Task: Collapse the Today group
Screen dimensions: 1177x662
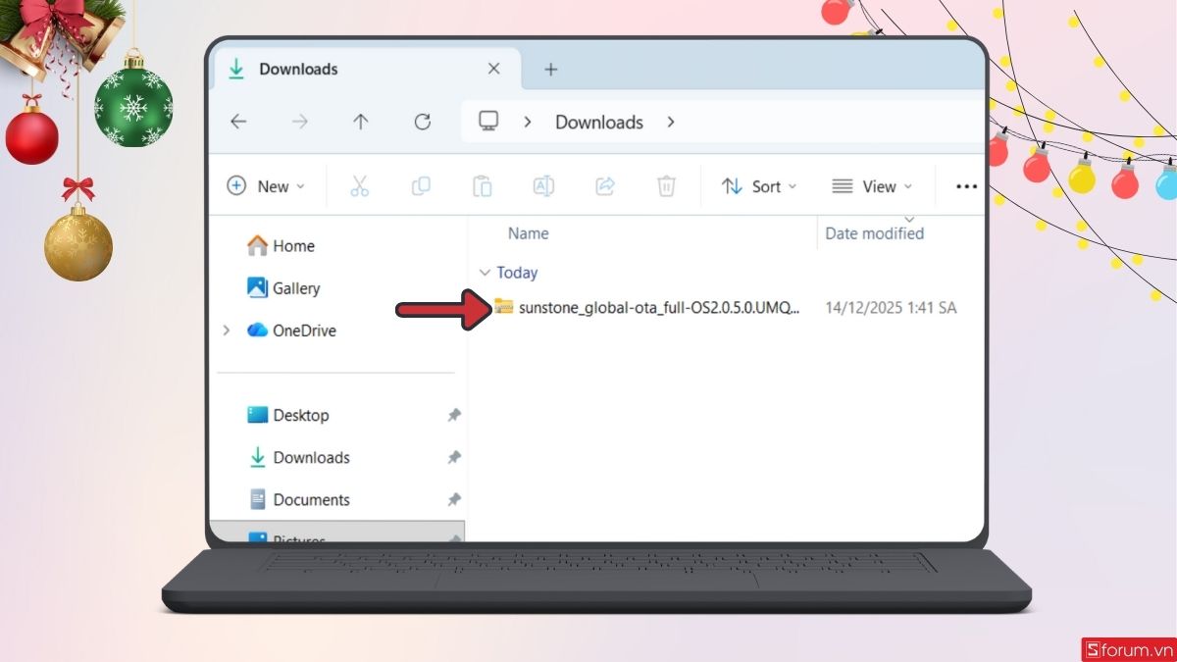Action: click(x=484, y=273)
